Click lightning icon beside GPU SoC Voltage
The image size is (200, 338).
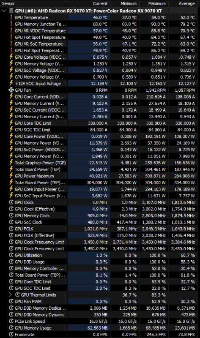[11, 70]
